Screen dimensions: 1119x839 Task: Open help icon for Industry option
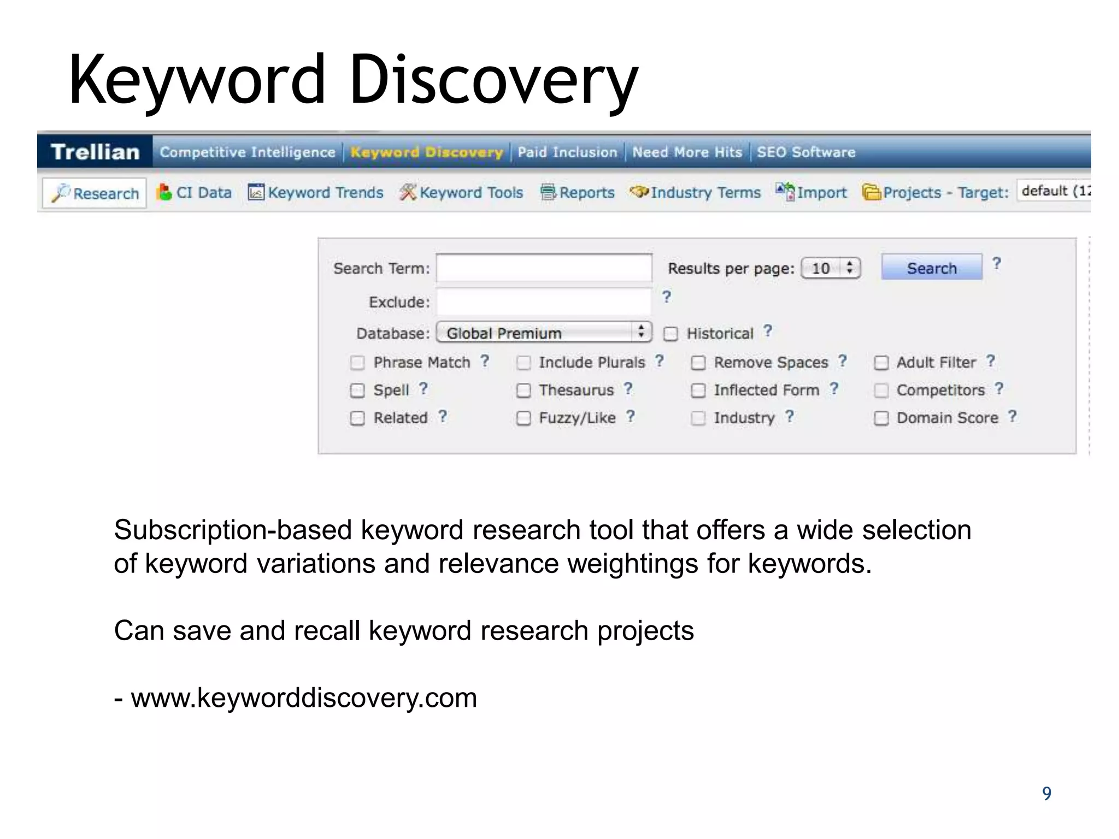[x=790, y=417]
